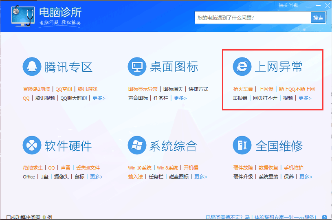The height and width of the screenshot is (220, 332).
Task: Expand 更多> under 软件硬件
Action: tap(96, 177)
